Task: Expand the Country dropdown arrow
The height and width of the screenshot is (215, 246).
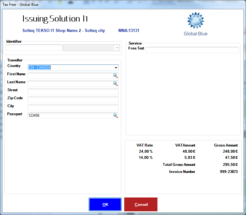Action: pos(116,68)
